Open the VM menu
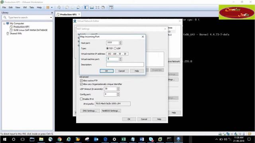 (x=25, y=8)
